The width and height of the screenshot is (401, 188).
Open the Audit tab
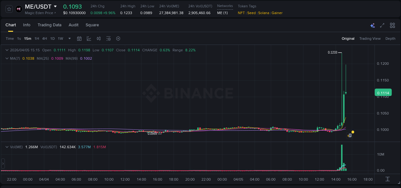[x=73, y=25]
